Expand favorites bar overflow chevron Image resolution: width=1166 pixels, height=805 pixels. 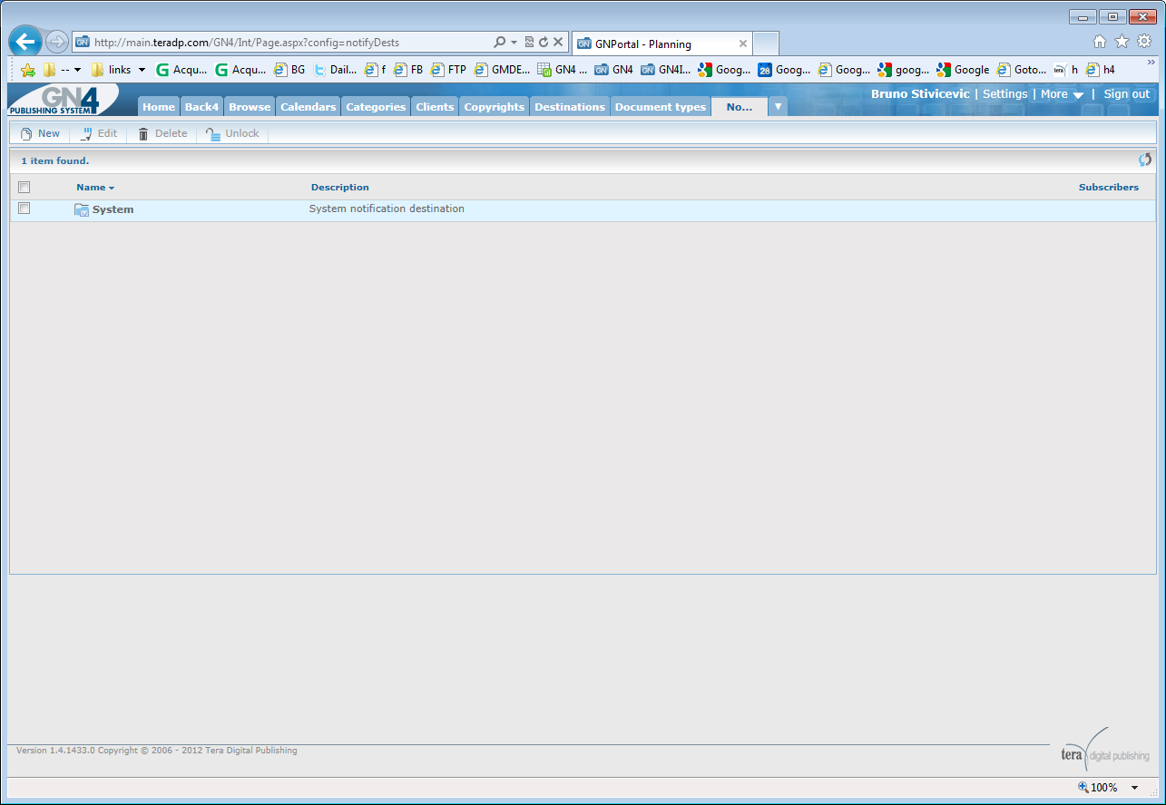point(1151,63)
